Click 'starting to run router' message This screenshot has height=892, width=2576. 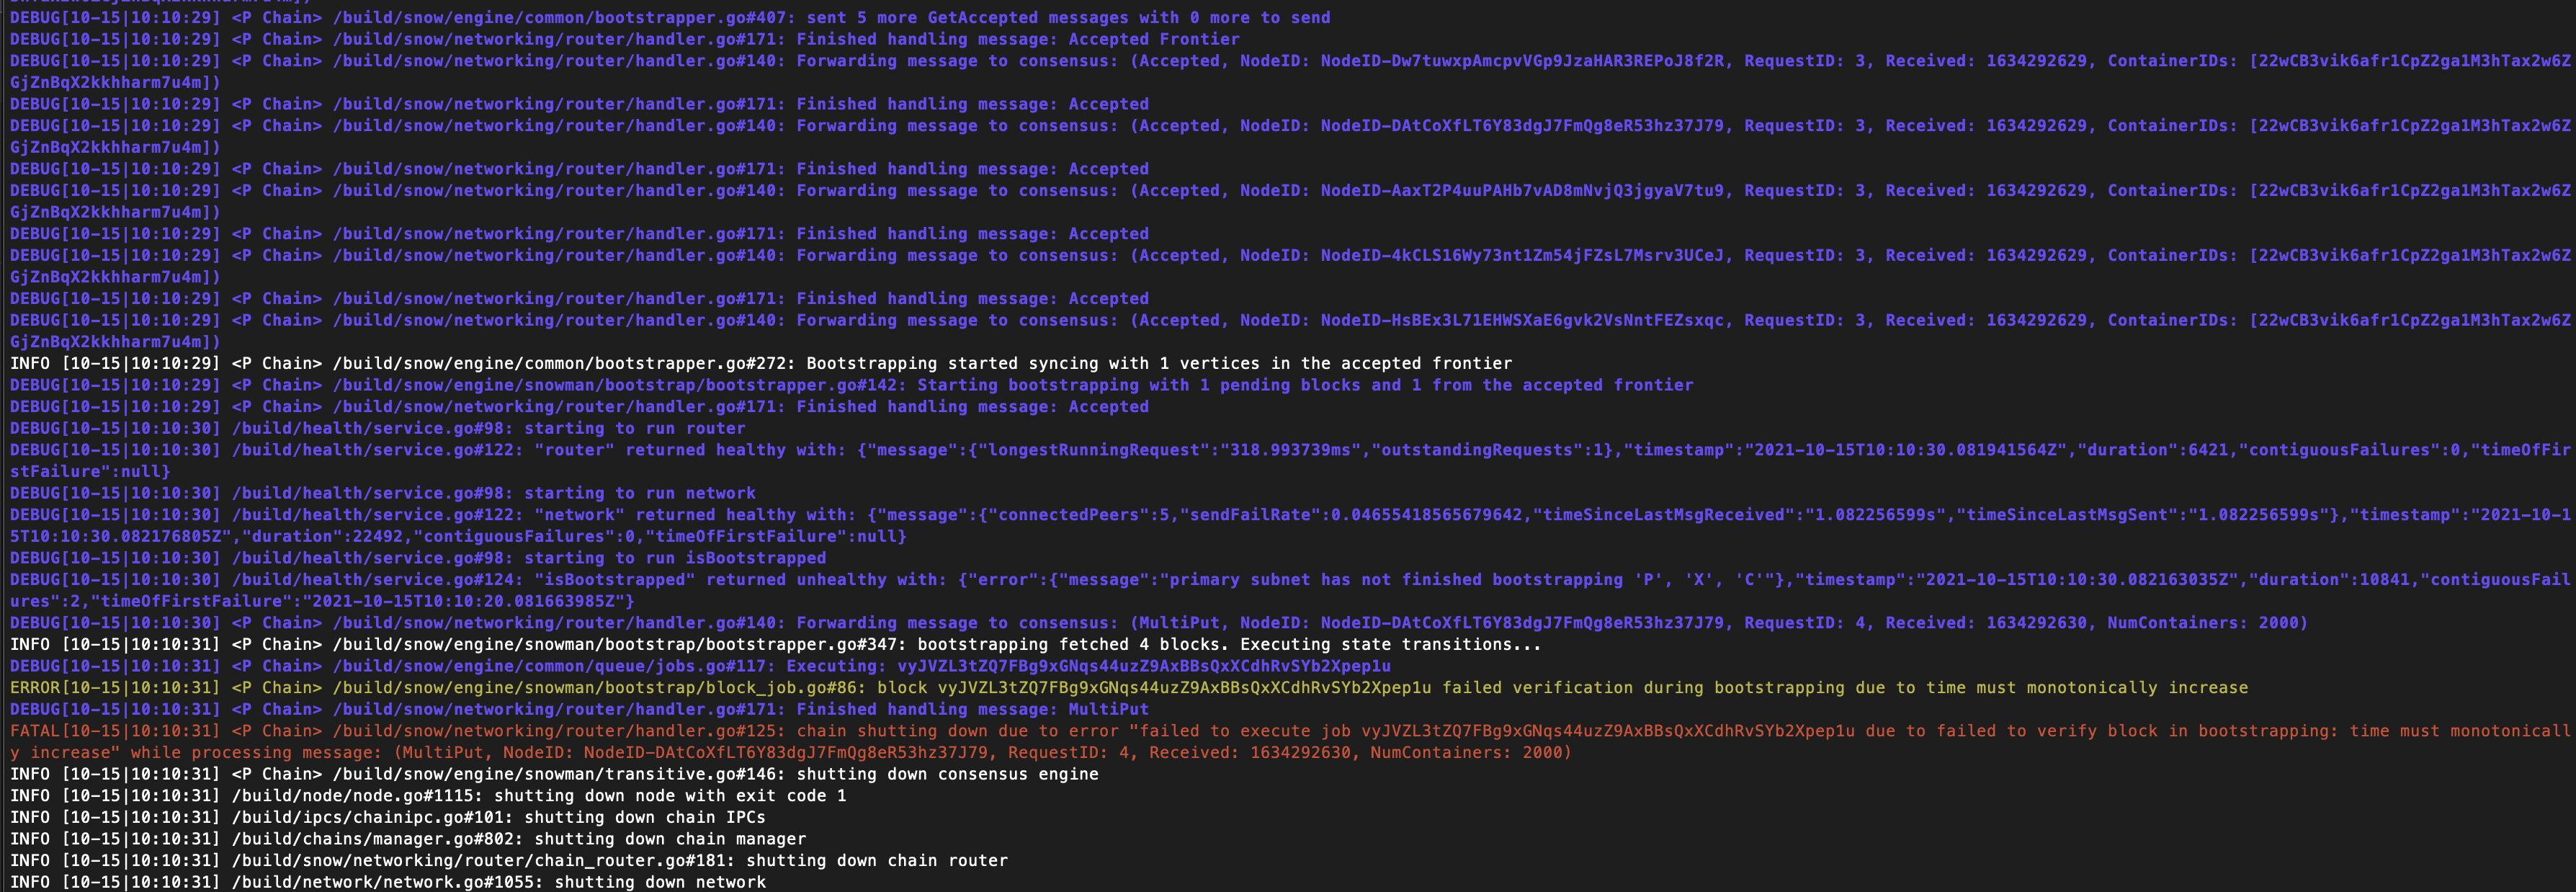tap(634, 428)
